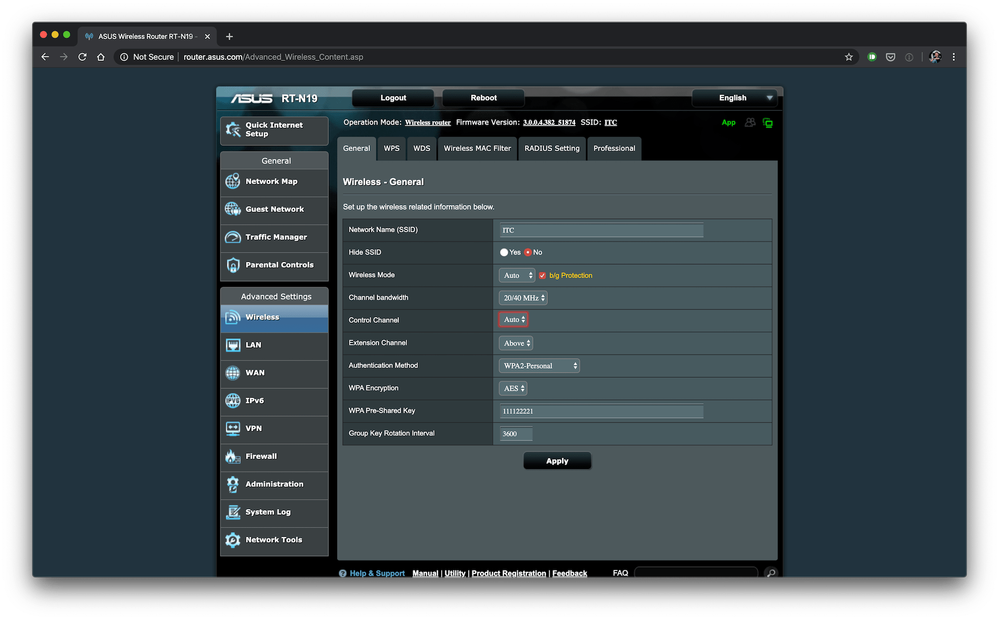Image resolution: width=999 pixels, height=620 pixels.
Task: Open the English language dropdown
Action: [734, 98]
